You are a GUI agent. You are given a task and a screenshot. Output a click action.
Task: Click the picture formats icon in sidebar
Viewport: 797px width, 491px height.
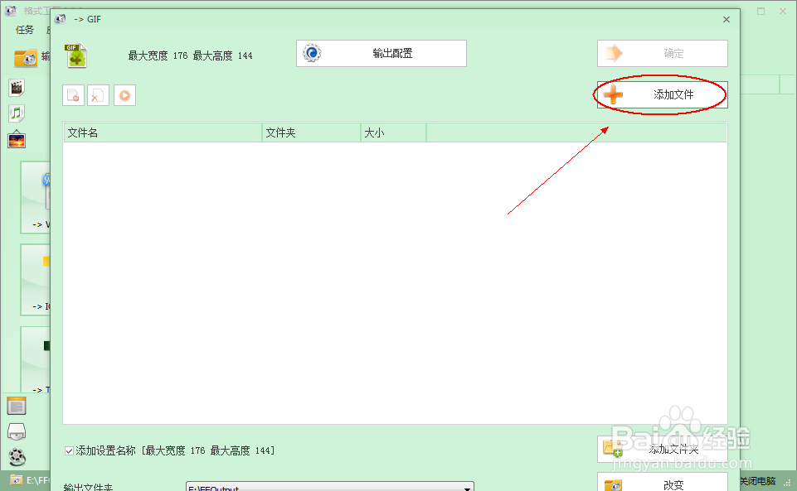tap(17, 140)
